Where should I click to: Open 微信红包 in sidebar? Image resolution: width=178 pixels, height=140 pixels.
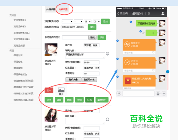[x=18, y=62]
